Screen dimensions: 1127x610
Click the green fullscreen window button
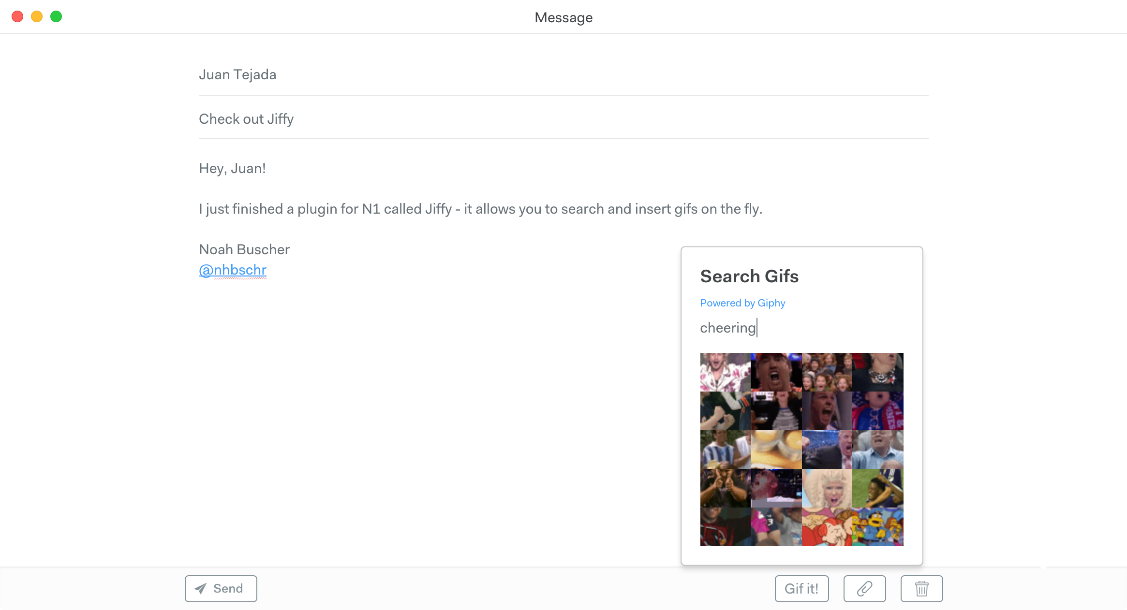(x=56, y=16)
